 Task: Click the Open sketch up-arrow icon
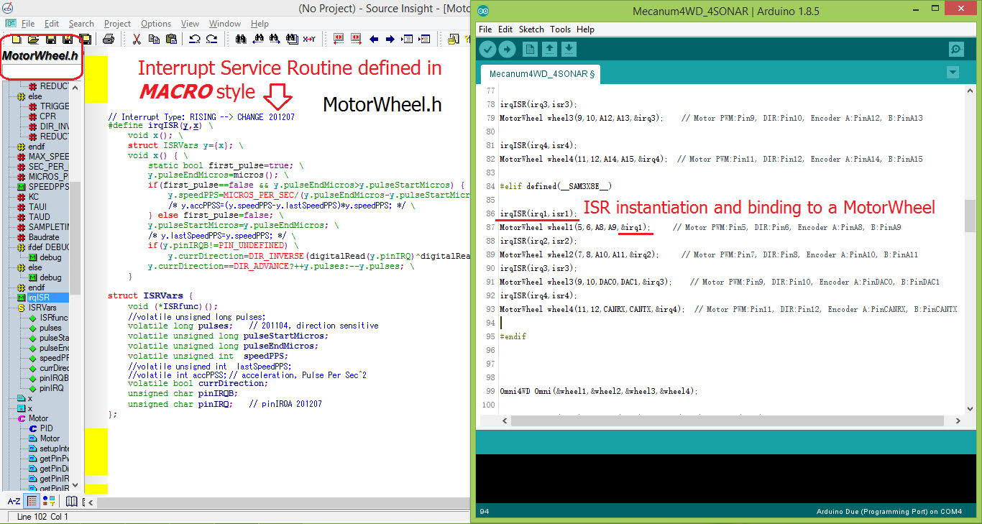pyautogui.click(x=549, y=49)
